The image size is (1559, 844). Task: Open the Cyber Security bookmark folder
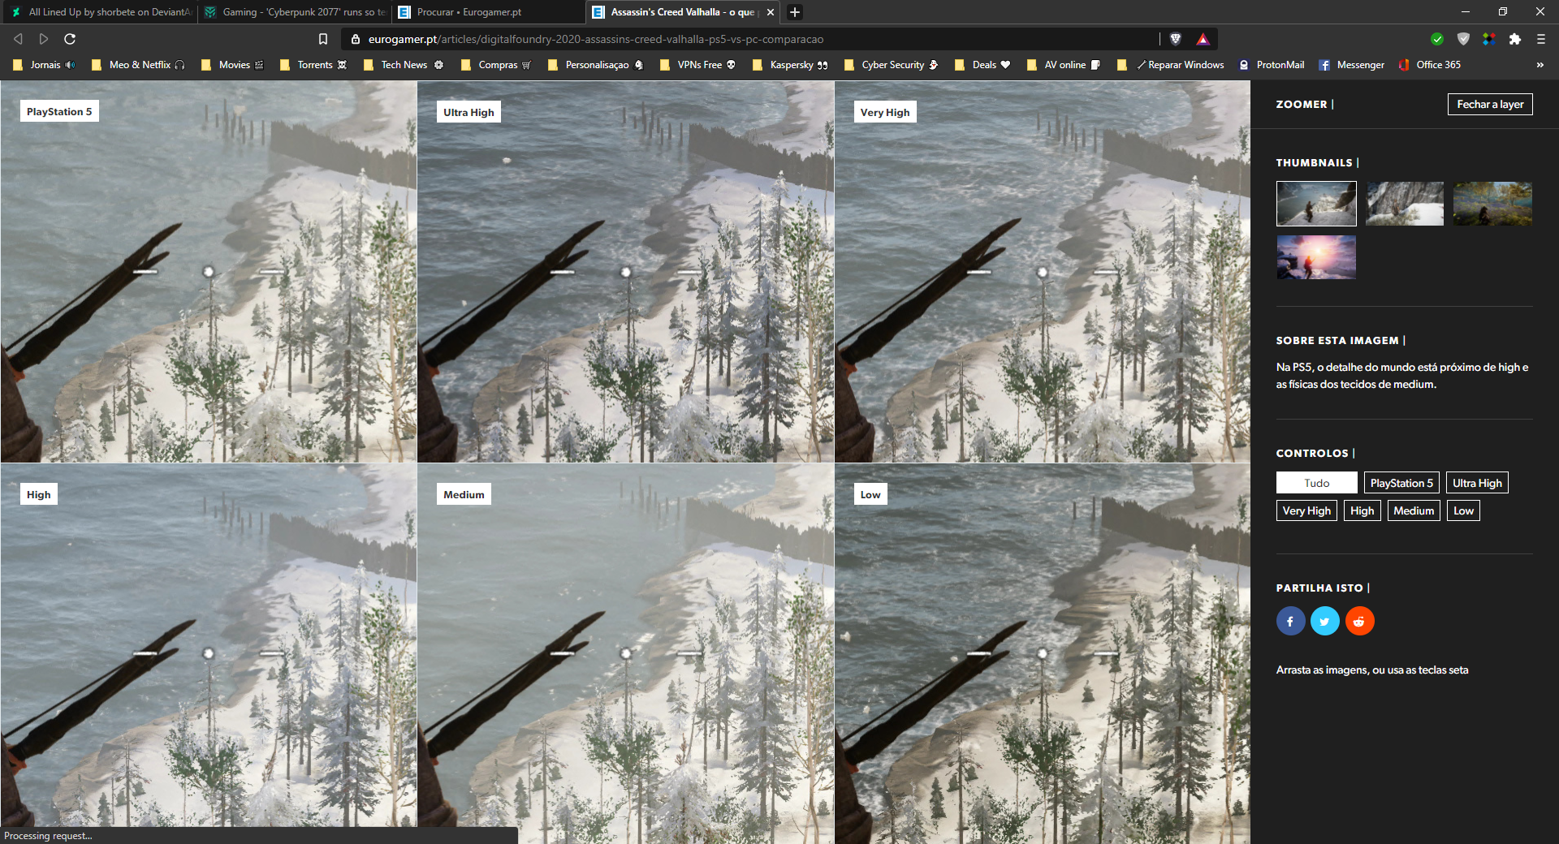coord(891,65)
